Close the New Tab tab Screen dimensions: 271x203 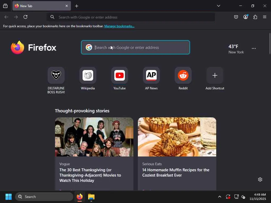[67, 6]
